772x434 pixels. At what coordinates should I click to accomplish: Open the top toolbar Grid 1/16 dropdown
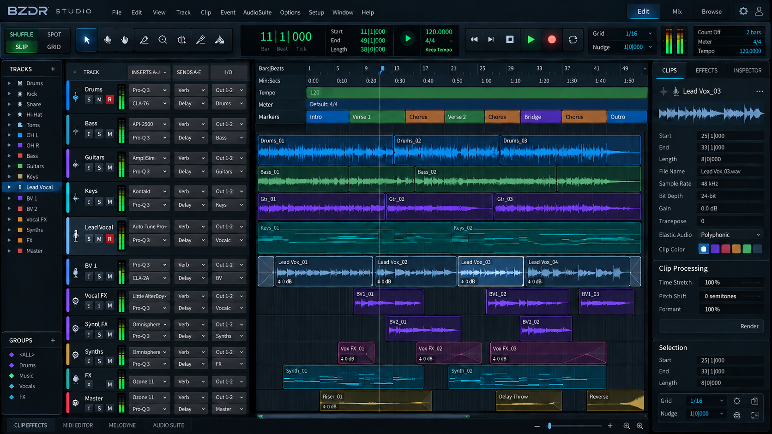(x=638, y=34)
